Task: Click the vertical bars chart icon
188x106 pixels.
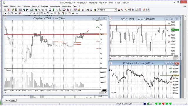Action: (x=83, y=10)
